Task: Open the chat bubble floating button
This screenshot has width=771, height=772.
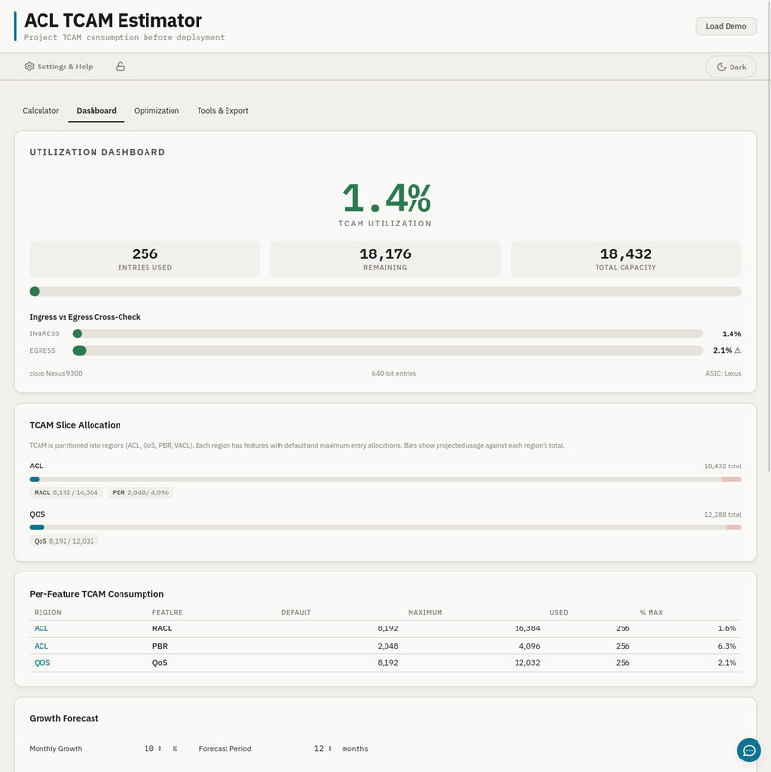Action: click(x=749, y=750)
